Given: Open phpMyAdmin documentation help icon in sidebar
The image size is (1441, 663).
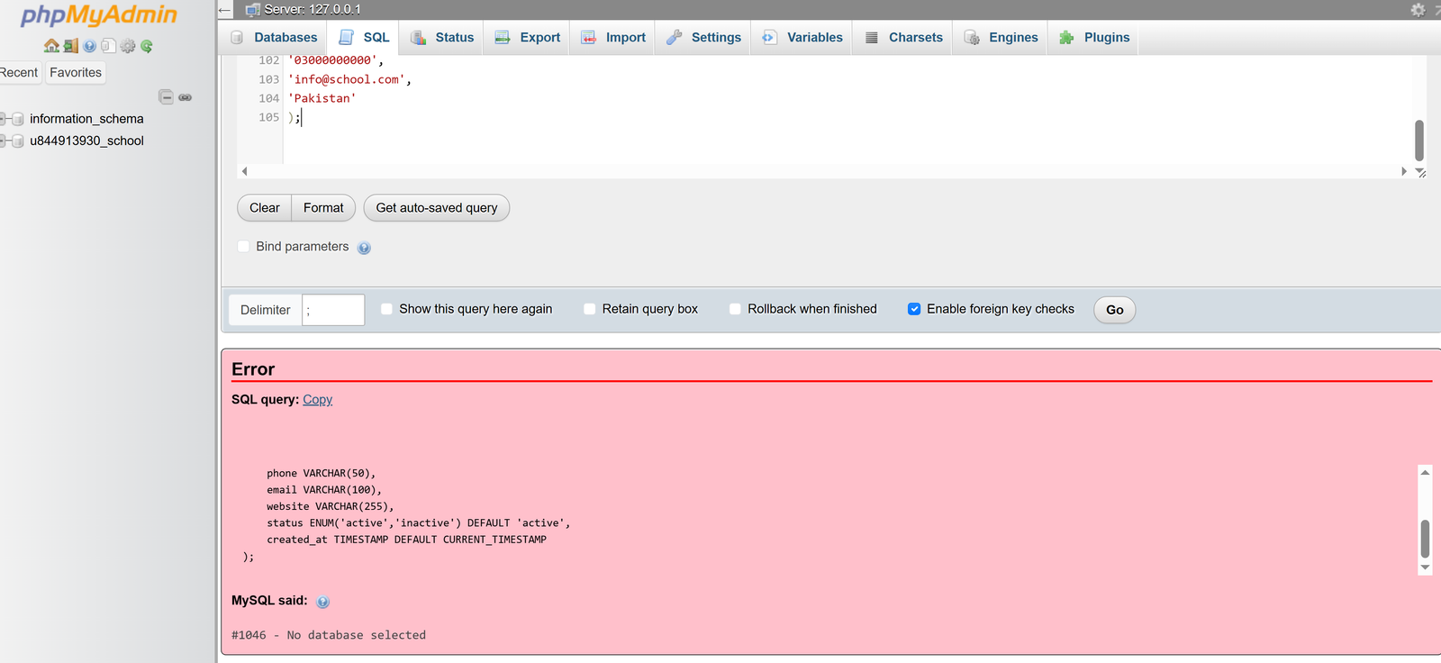Looking at the screenshot, I should click(90, 46).
